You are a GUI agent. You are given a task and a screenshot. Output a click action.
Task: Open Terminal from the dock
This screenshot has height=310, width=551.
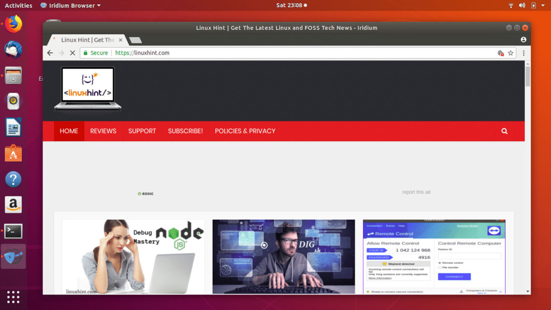(14, 231)
